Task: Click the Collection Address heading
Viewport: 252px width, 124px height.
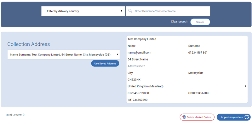Action: [29, 44]
